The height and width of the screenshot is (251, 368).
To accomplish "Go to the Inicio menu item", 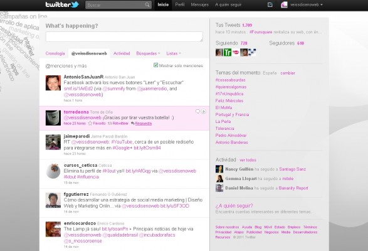I will 163,4.
